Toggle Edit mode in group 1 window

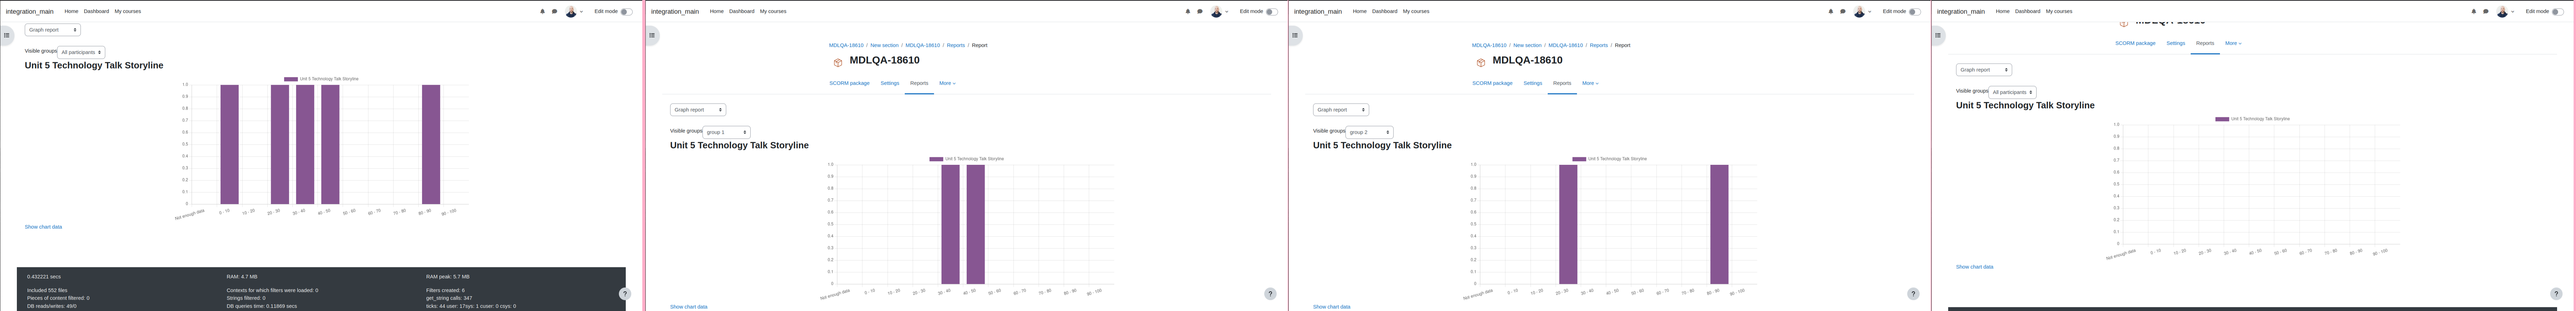pos(1271,12)
